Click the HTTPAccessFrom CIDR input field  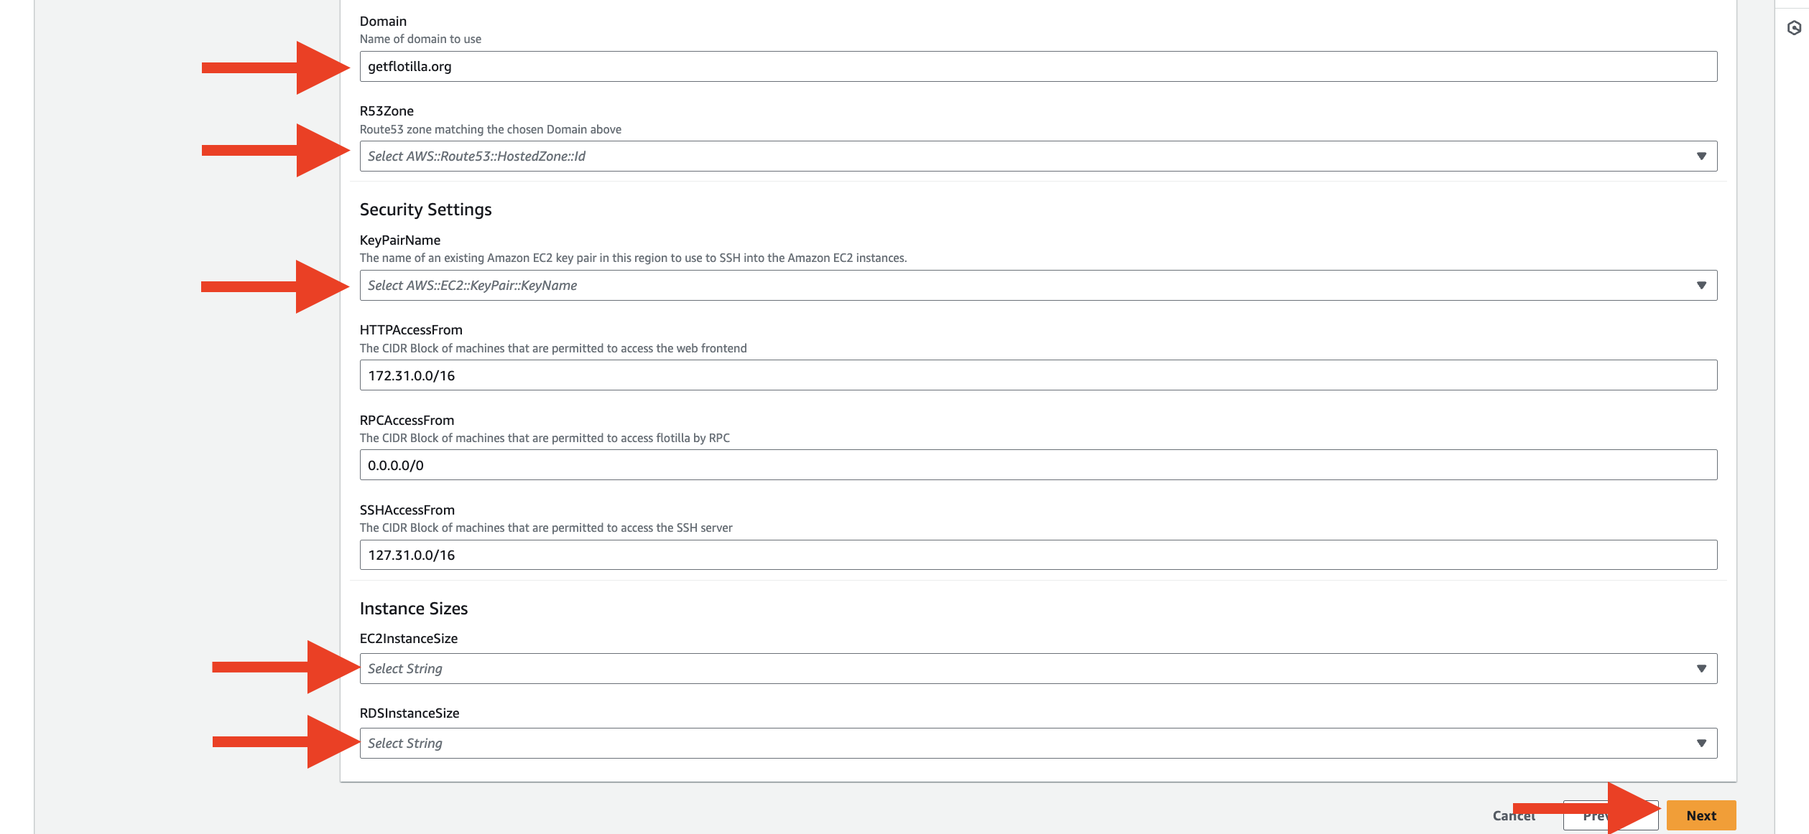[x=1038, y=375]
